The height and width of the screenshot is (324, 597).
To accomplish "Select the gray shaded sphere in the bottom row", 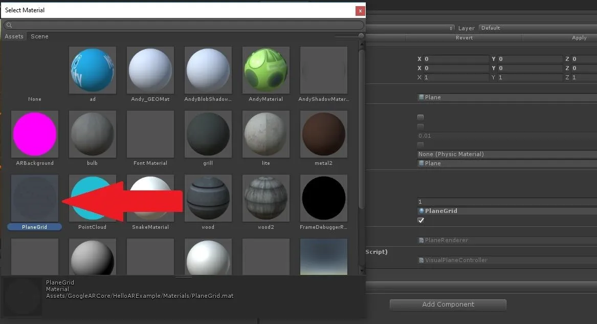I will (x=93, y=256).
